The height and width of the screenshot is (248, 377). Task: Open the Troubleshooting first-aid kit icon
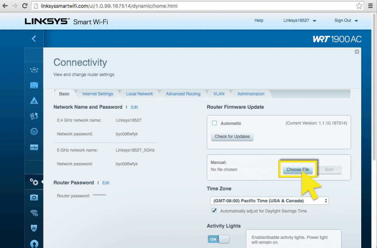pos(34,197)
